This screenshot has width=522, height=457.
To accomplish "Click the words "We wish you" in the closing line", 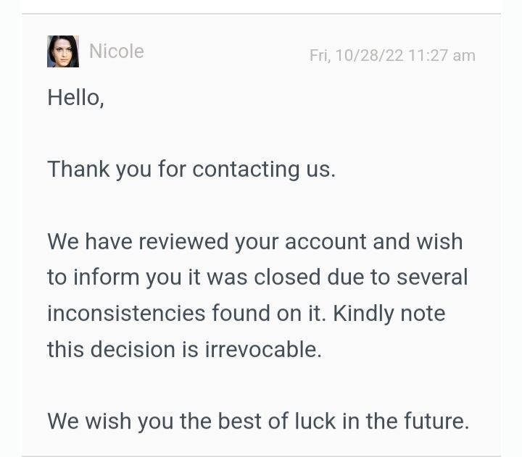I will [x=106, y=421].
